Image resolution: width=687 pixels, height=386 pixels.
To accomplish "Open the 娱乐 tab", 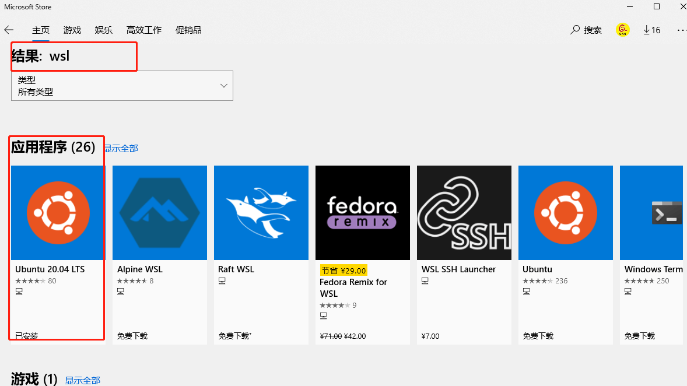I will 104,30.
